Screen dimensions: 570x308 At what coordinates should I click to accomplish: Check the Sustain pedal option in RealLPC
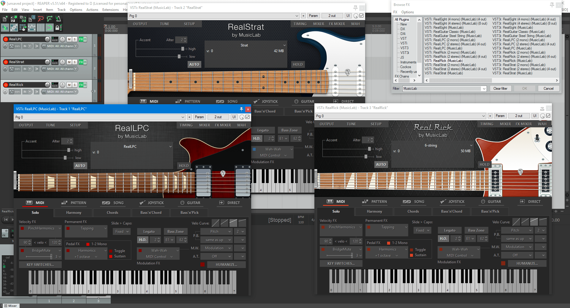pos(111,256)
